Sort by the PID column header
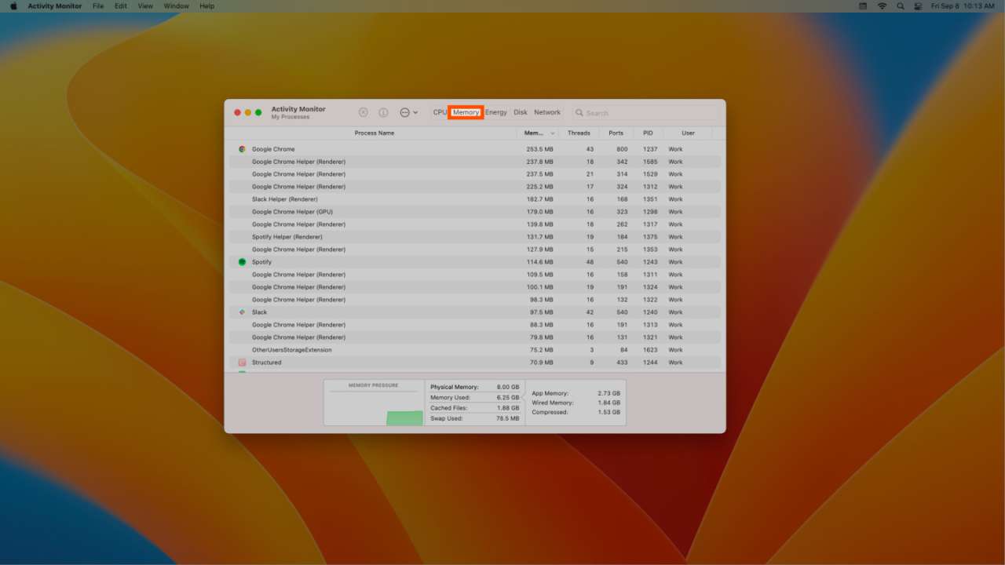This screenshot has height=565, width=1005. point(648,133)
